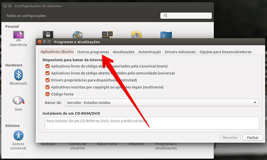Screen dimensions: 267x160
Task: Switch to the Outros programas tab
Action: [93, 52]
